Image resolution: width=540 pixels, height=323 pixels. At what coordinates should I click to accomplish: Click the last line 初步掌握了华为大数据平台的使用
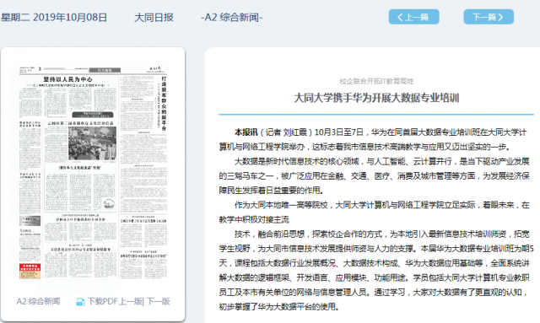(x=278, y=306)
